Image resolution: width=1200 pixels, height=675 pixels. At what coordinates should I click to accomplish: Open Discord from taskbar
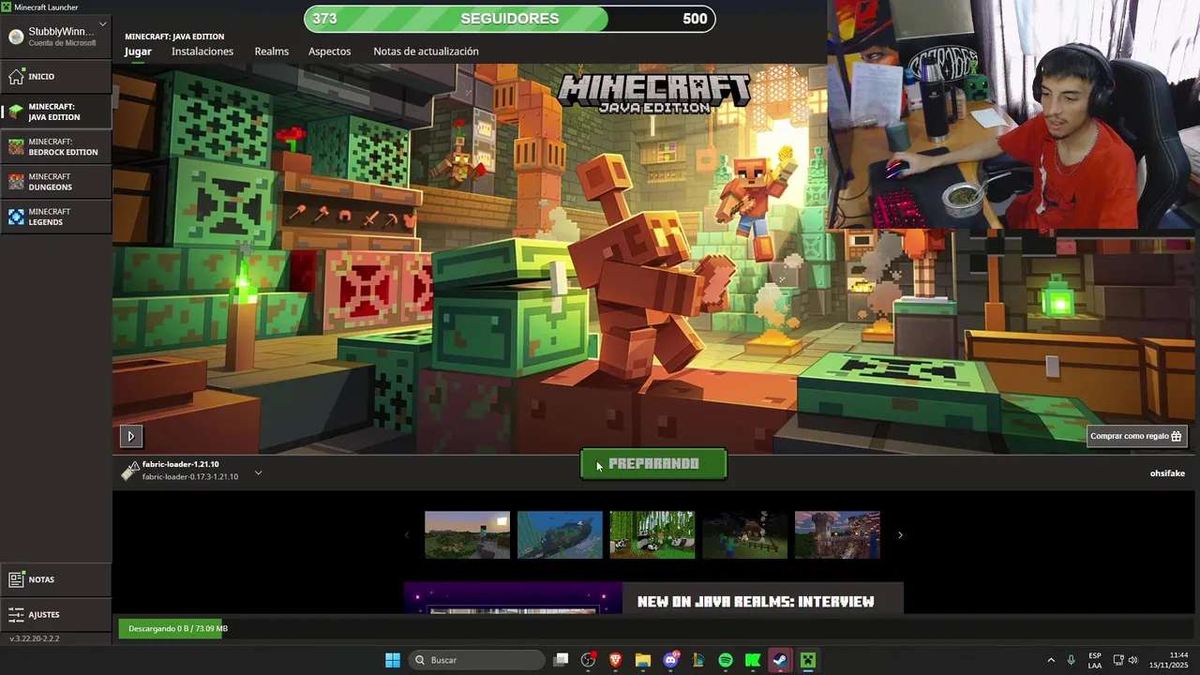[x=670, y=660]
